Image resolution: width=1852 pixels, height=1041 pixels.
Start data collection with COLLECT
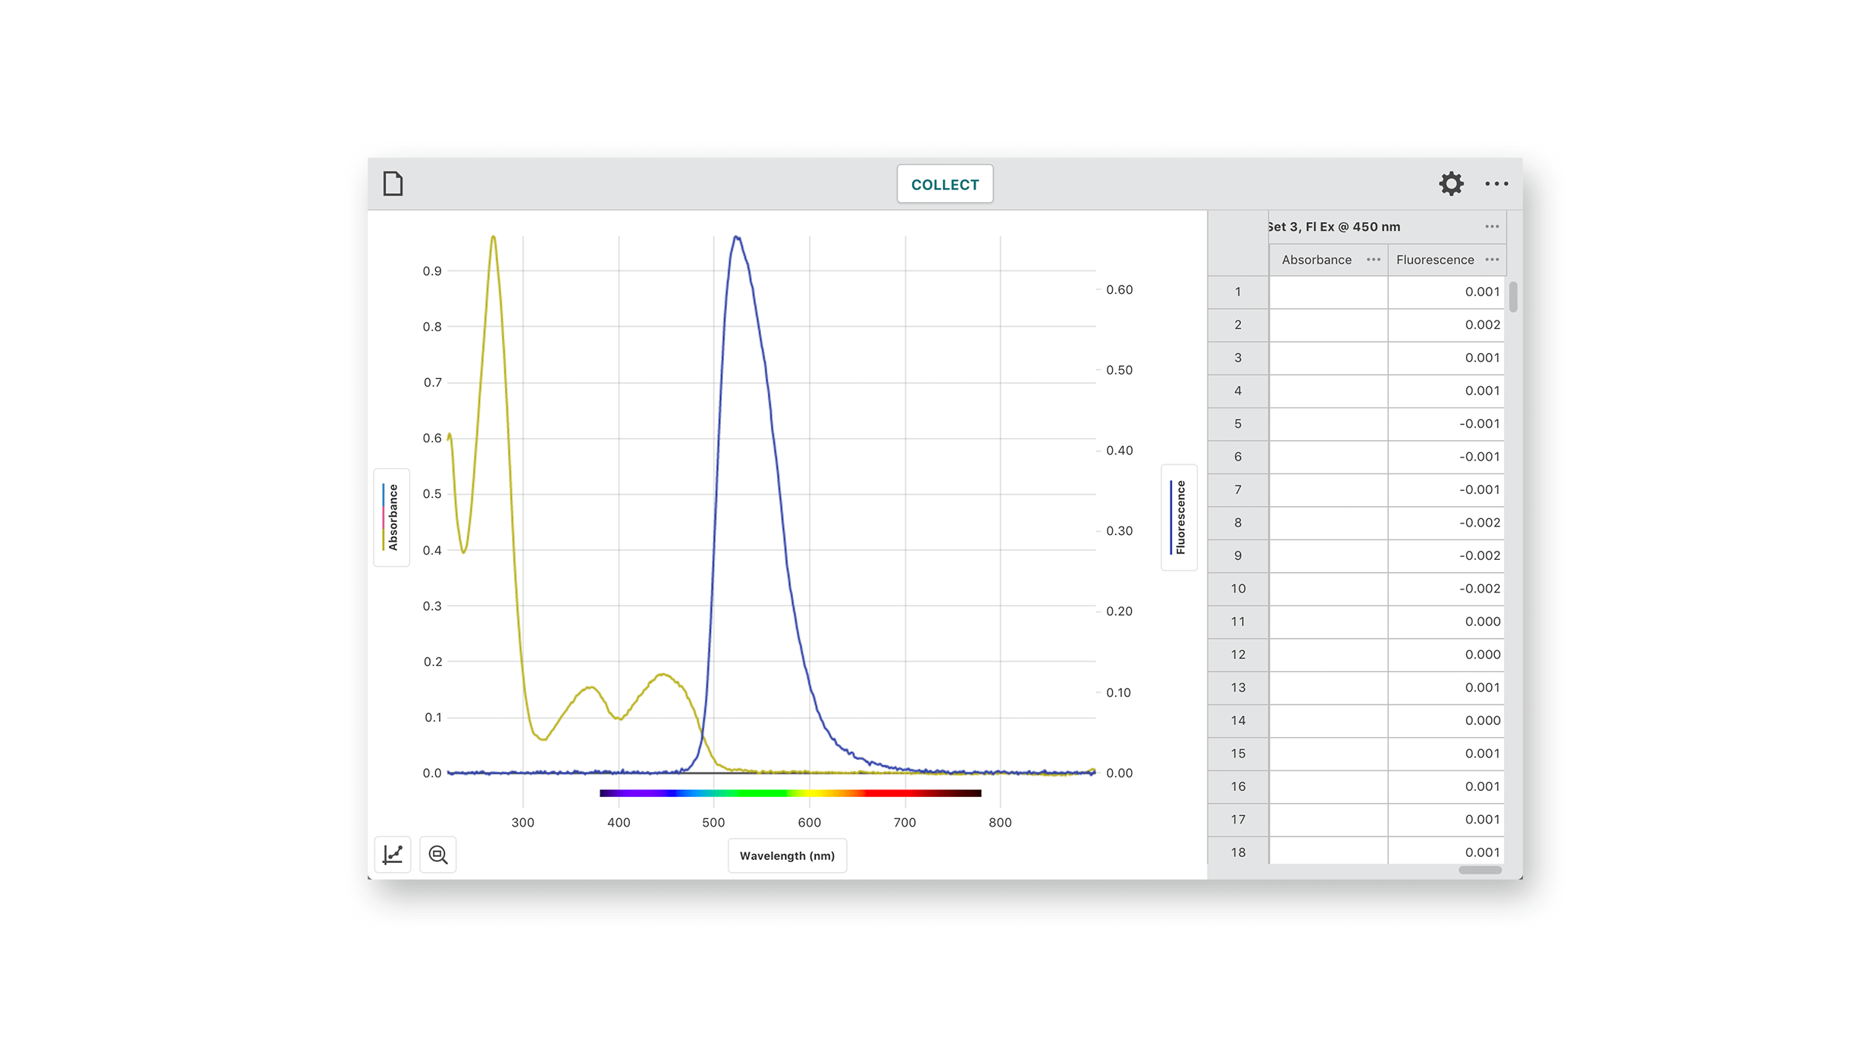pos(945,183)
